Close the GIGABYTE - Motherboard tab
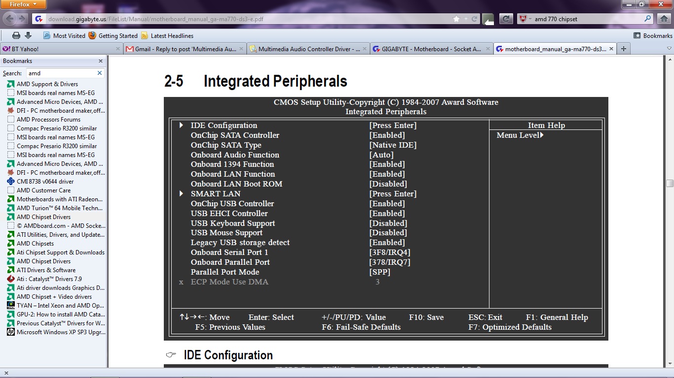Image resolution: width=674 pixels, height=378 pixels. (x=488, y=49)
